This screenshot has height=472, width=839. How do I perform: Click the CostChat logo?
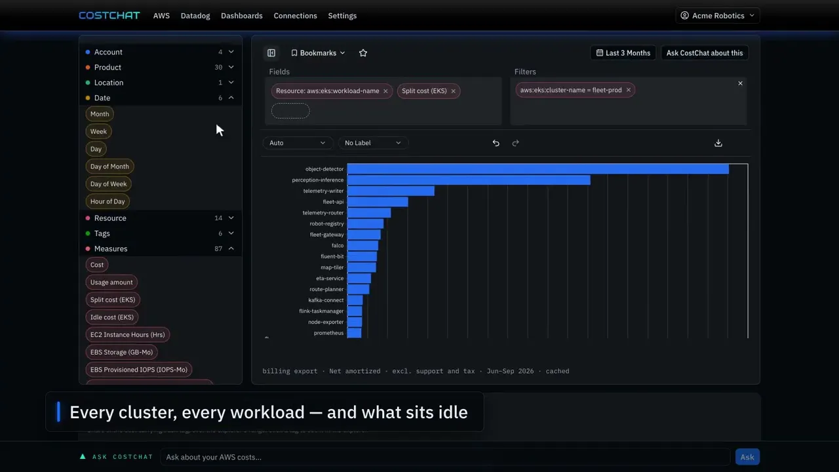[x=109, y=16]
